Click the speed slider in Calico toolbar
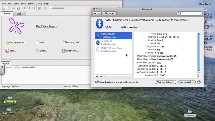 tap(57, 8)
